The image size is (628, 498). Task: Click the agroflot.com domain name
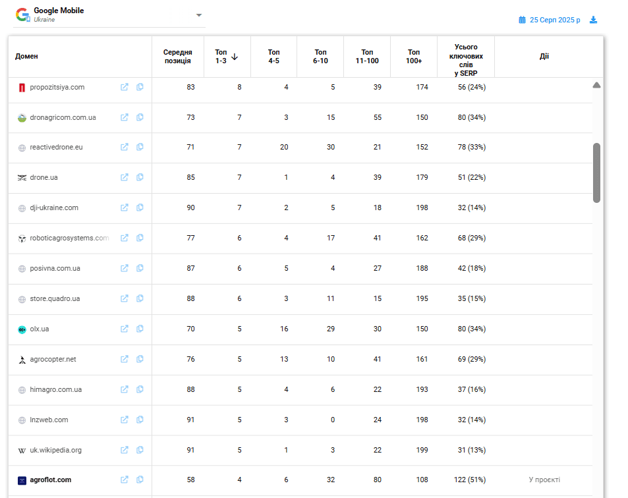(51, 480)
